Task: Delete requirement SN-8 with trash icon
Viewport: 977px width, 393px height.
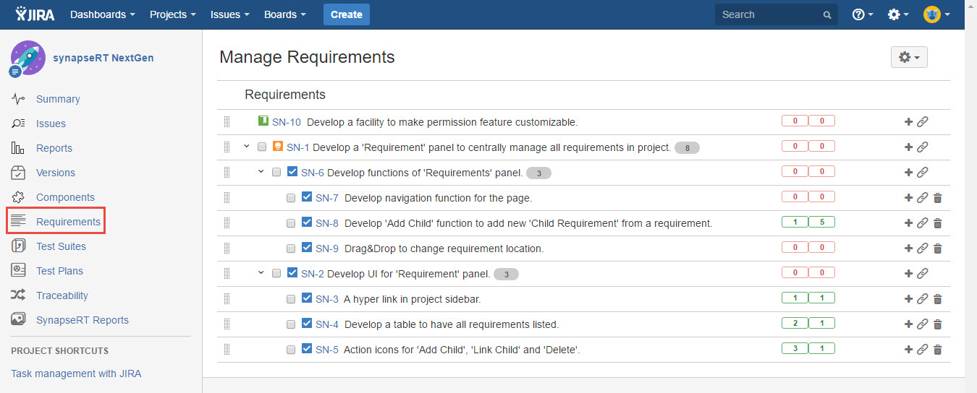Action: click(x=937, y=223)
